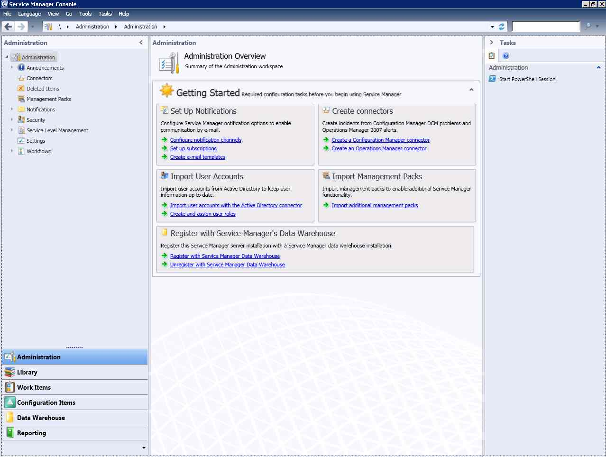Open the navigation pane options dropdown
The width and height of the screenshot is (606, 457).
coord(144,448)
